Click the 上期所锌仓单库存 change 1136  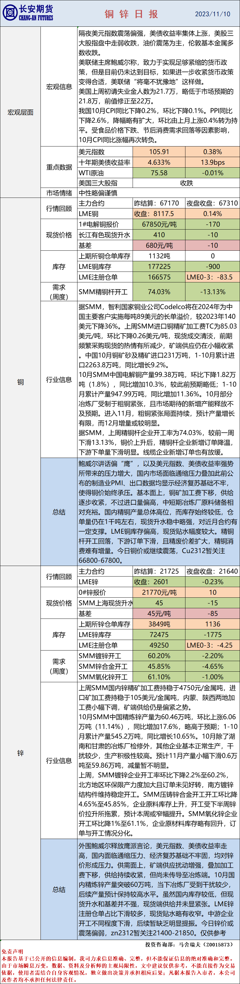click(x=212, y=624)
